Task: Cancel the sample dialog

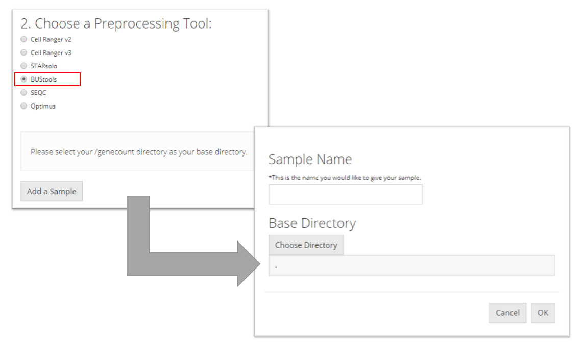Action: pos(507,313)
